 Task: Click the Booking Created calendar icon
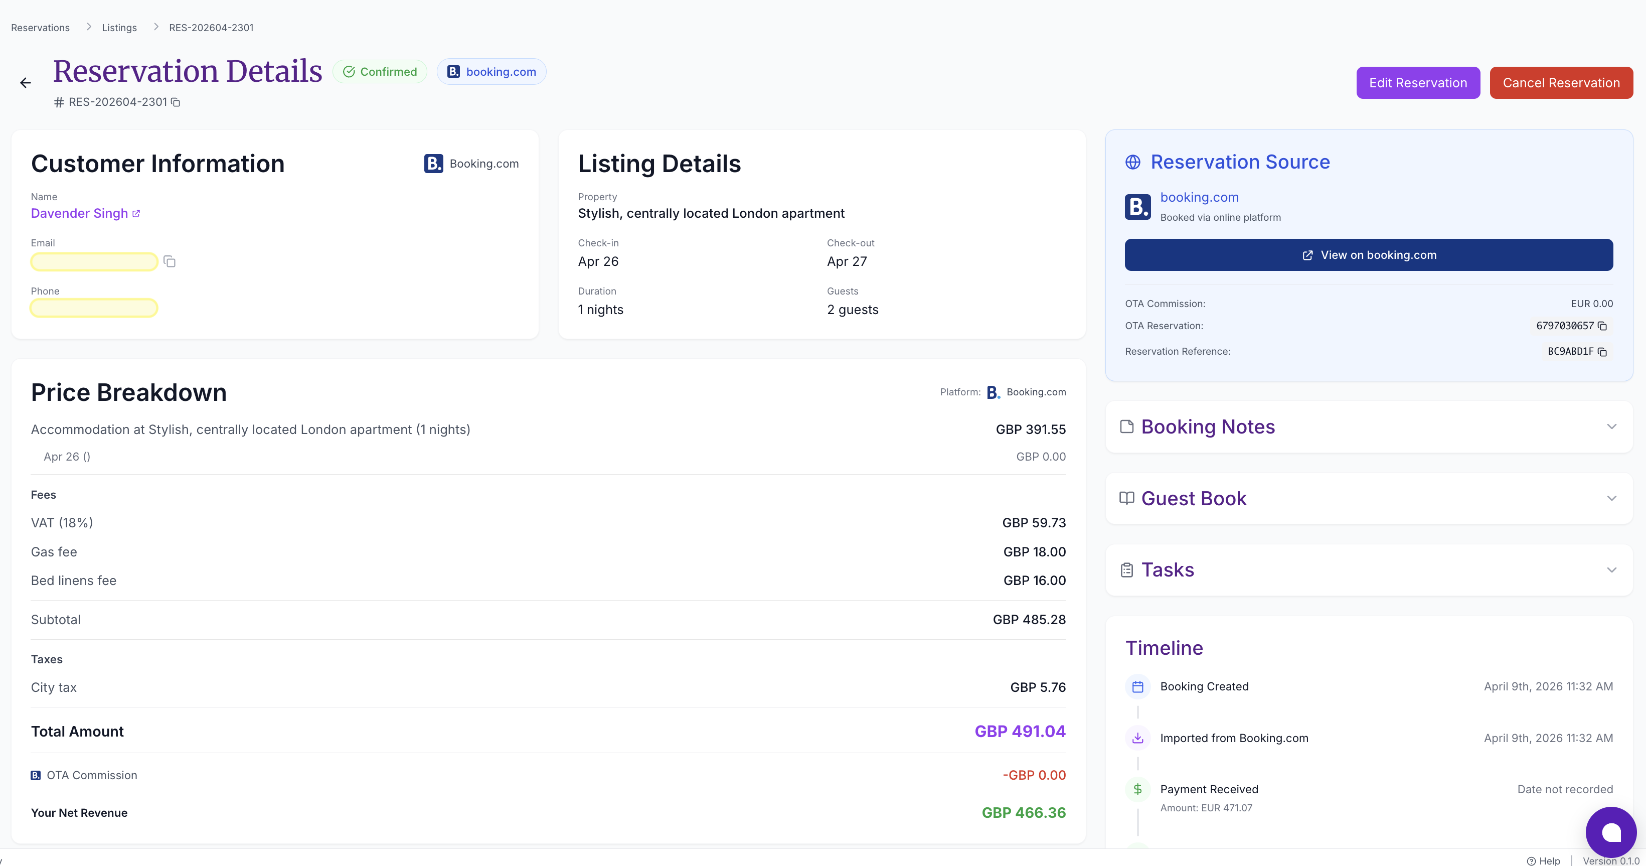pos(1138,686)
